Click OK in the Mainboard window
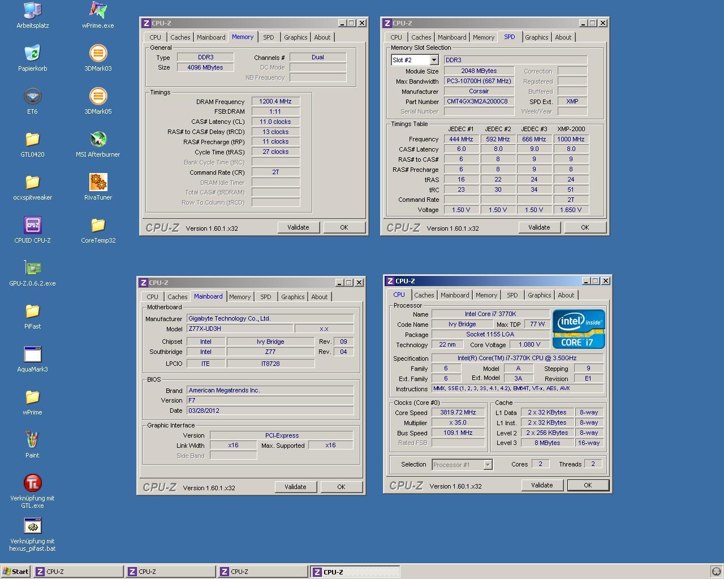724x579 pixels. click(x=341, y=487)
